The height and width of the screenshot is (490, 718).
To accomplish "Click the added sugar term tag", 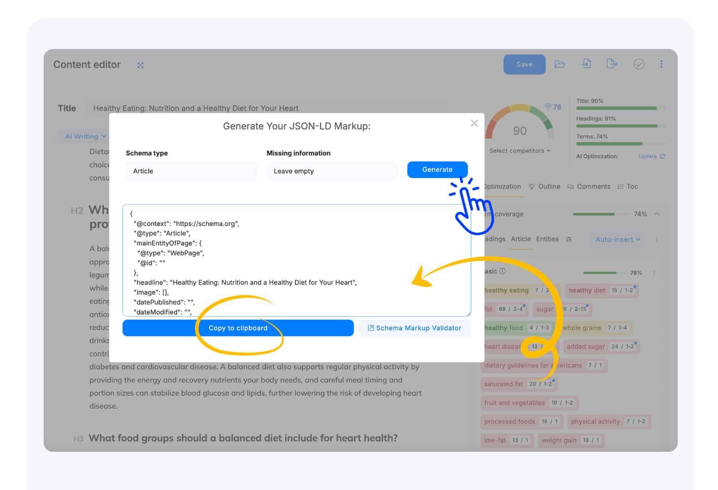I will tap(601, 347).
